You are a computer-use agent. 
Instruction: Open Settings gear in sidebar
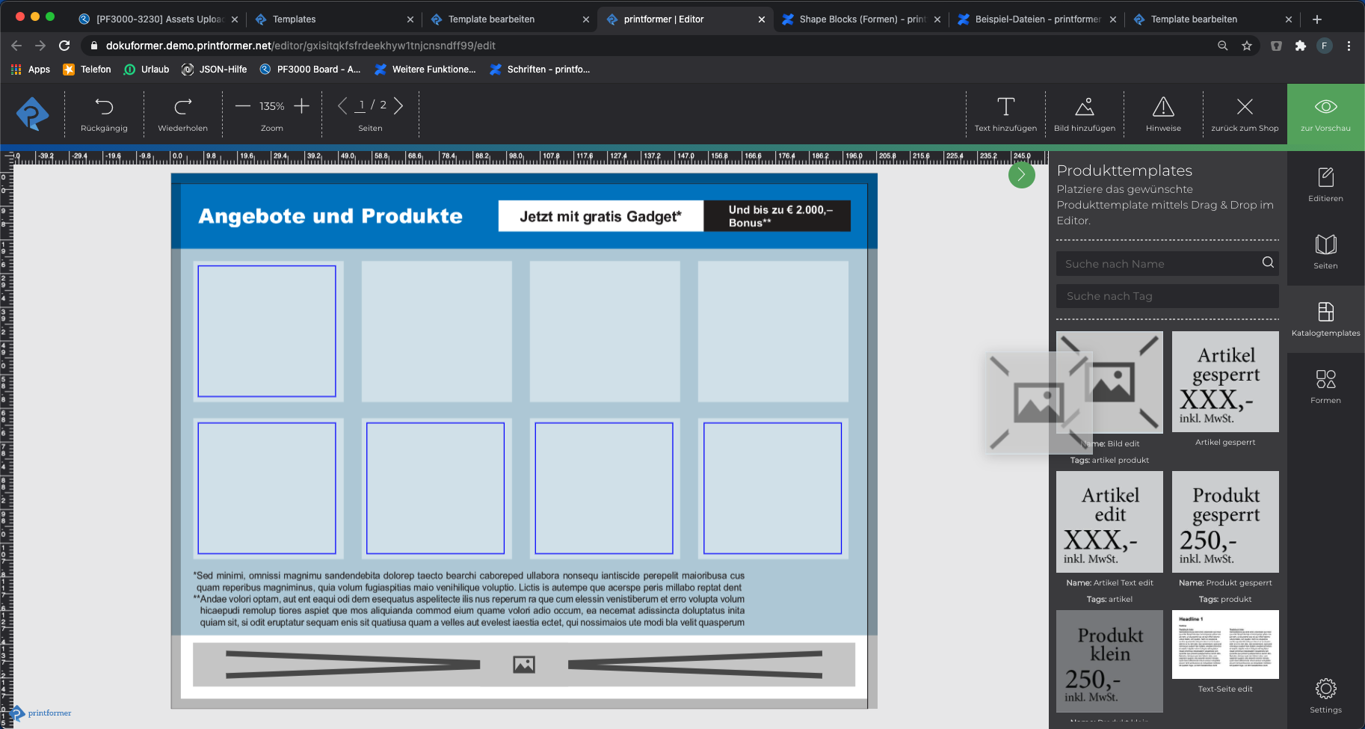click(1325, 689)
